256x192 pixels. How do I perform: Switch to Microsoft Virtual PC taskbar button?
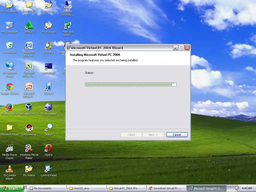coord(206,188)
